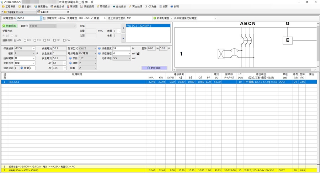Image resolution: width=320 pixels, height=173 pixels.
Task: Click the help icon beside 需量
Action: (x=22, y=68)
